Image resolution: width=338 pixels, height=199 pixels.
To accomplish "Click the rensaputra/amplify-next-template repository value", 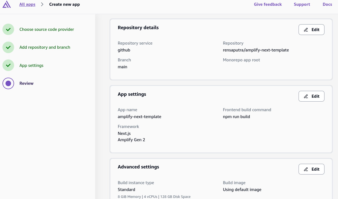I will click(x=256, y=50).
